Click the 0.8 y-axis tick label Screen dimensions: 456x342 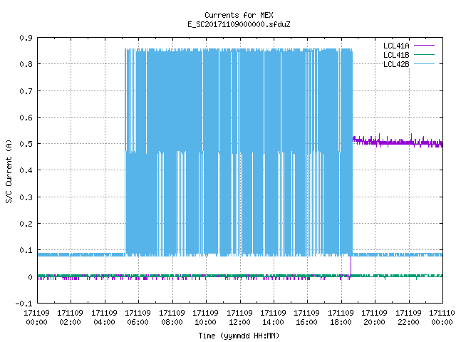pyautogui.click(x=26, y=64)
